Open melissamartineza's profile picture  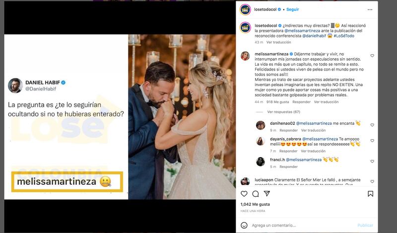(x=245, y=56)
